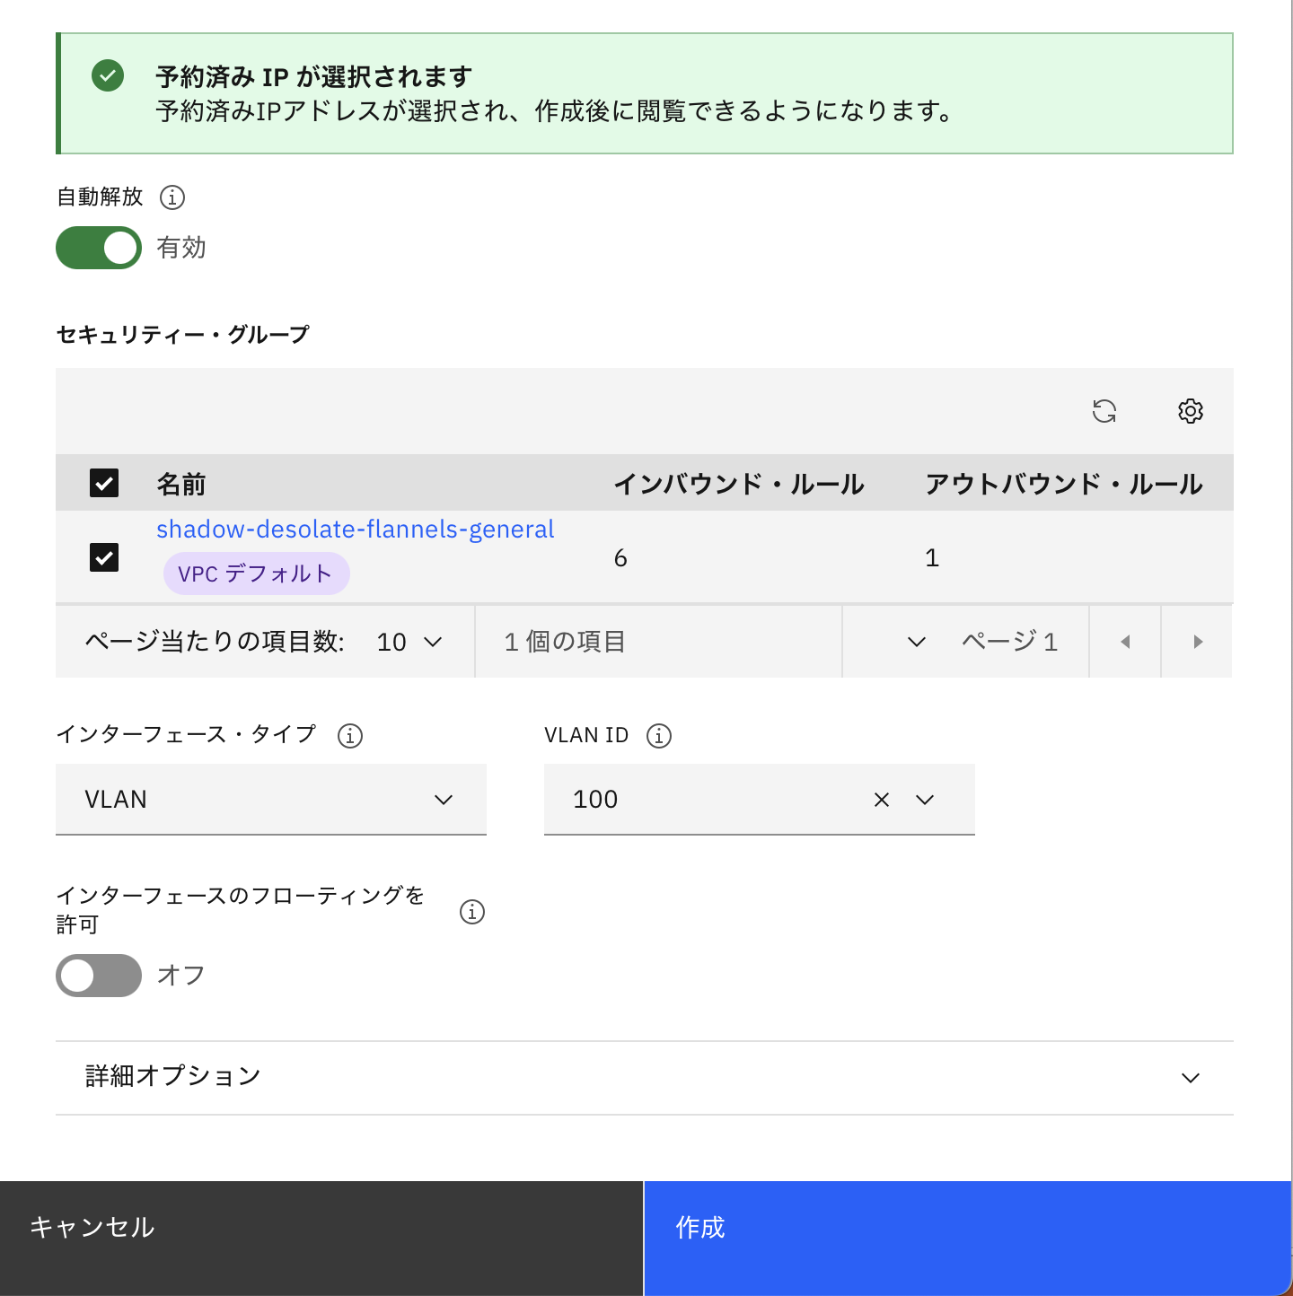The height and width of the screenshot is (1296, 1293).
Task: Expand the 詳細オプション section
Action: [x=1189, y=1077]
